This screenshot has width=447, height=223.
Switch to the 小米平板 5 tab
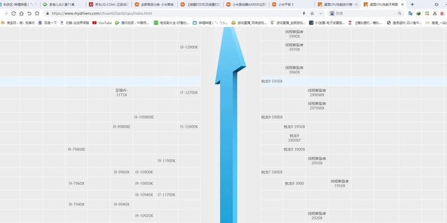pyautogui.click(x=292, y=4)
